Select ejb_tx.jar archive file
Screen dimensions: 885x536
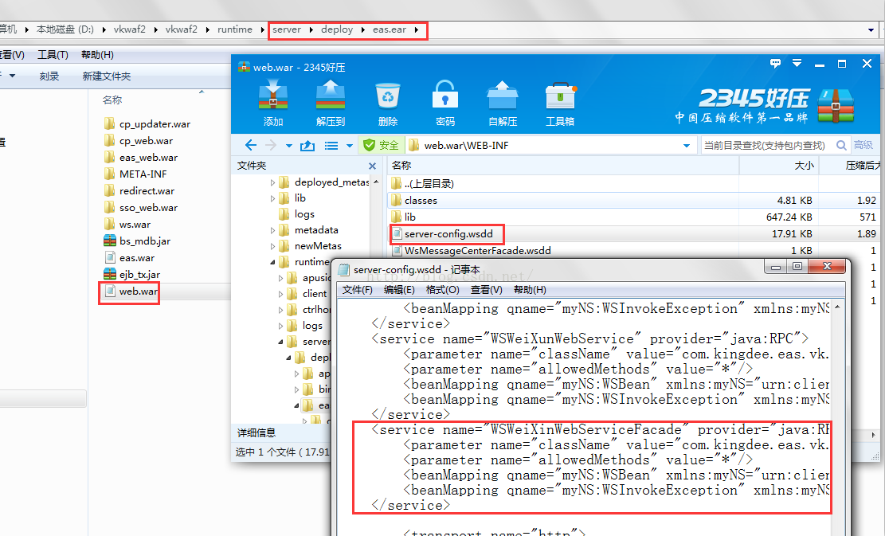pyautogui.click(x=132, y=274)
